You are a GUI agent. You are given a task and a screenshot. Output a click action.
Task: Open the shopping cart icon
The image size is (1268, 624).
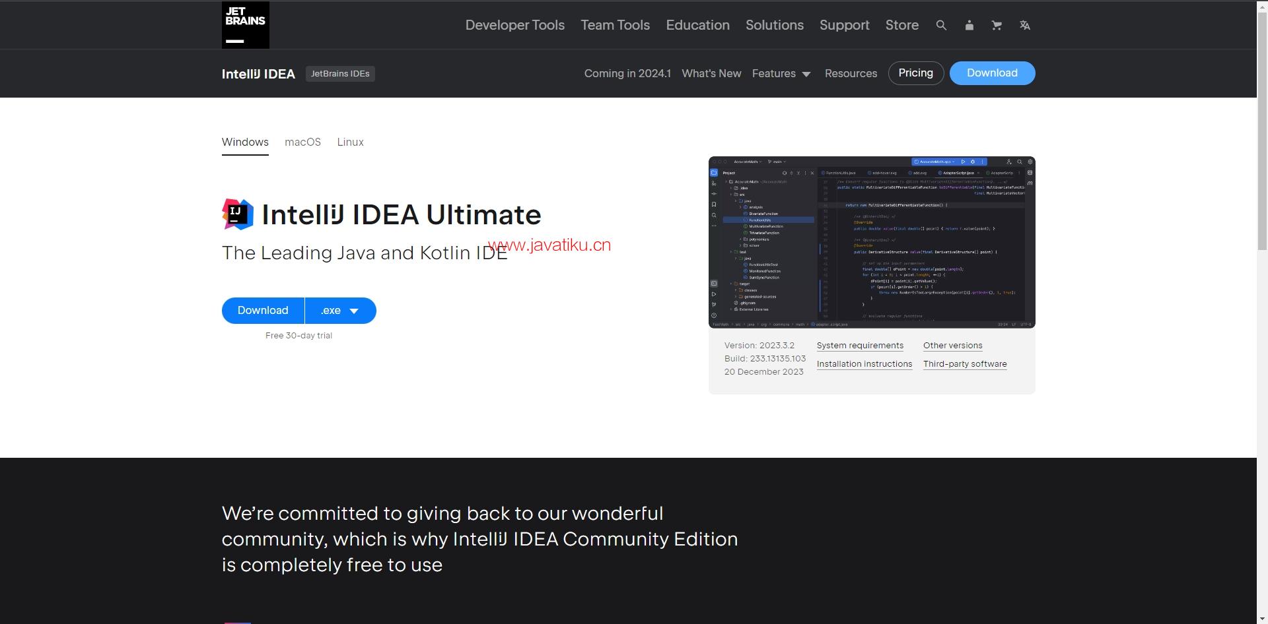[997, 25]
